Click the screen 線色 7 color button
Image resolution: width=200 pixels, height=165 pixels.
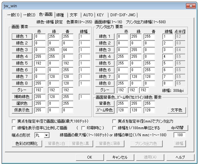[x=22, y=77]
